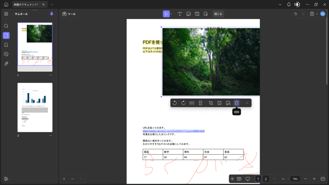This screenshot has height=185, width=329.
Task: Flip the image horizontally
Action: (192, 103)
